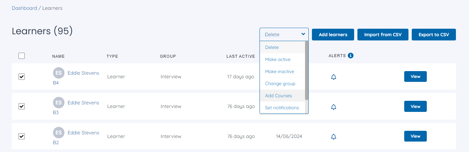Click the Alerts info icon

tap(351, 56)
